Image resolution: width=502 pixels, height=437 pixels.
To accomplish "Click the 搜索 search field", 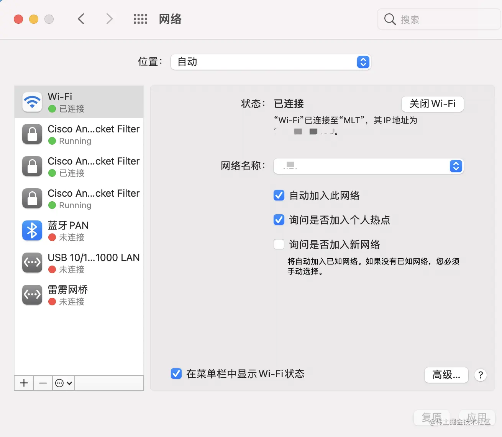I will pyautogui.click(x=439, y=19).
